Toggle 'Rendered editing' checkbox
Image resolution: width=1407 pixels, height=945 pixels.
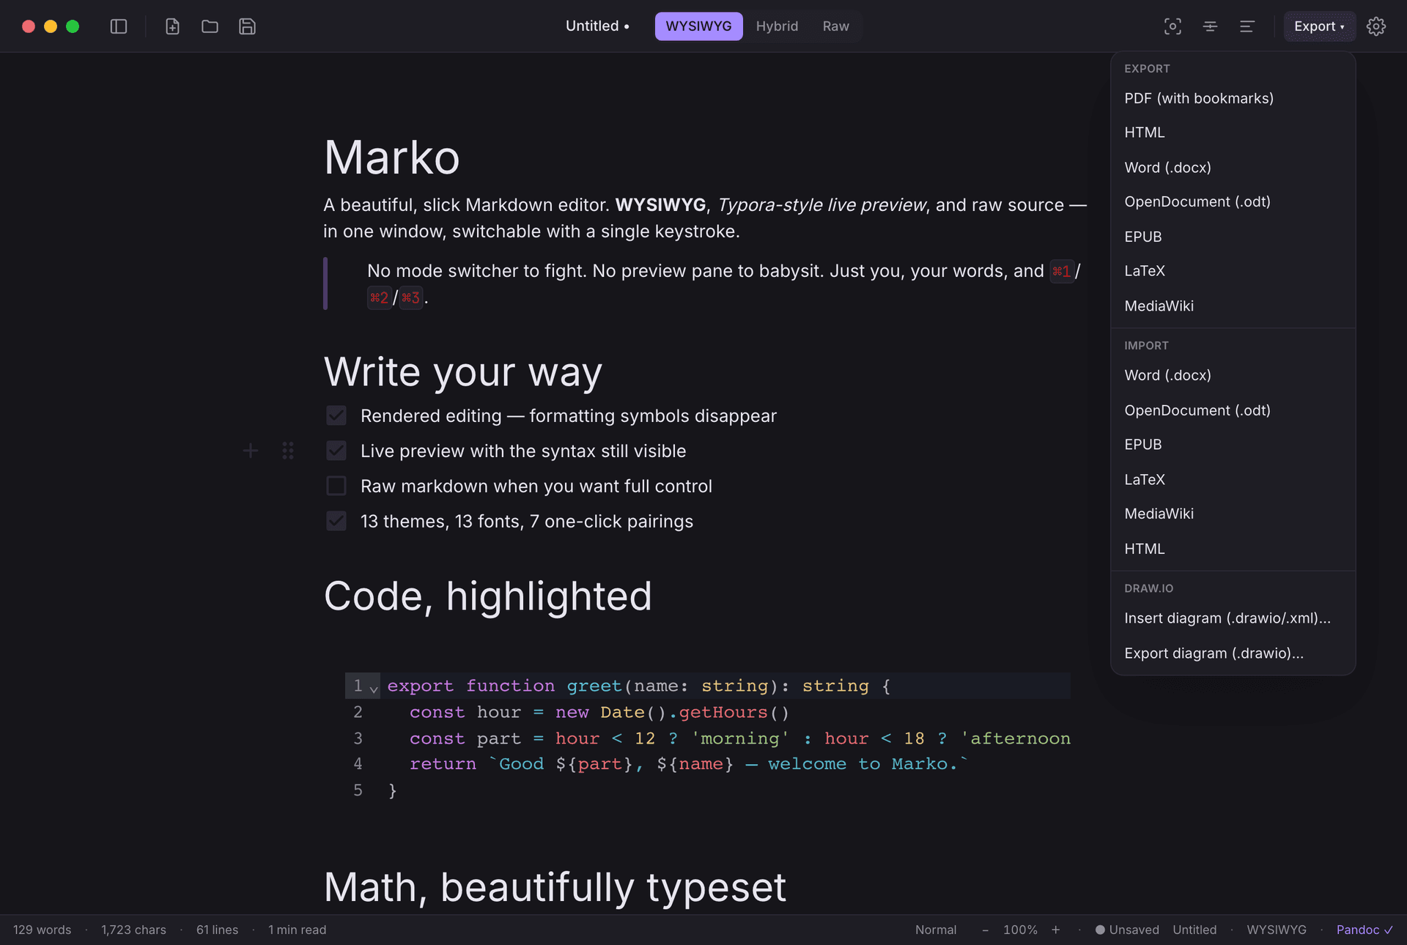[336, 415]
